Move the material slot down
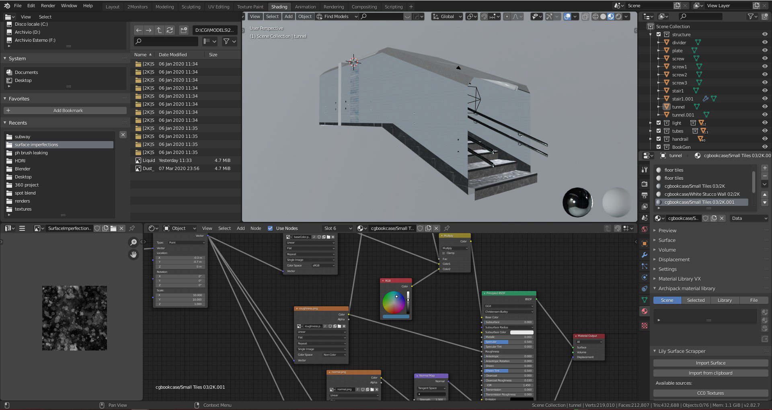 pos(765,203)
